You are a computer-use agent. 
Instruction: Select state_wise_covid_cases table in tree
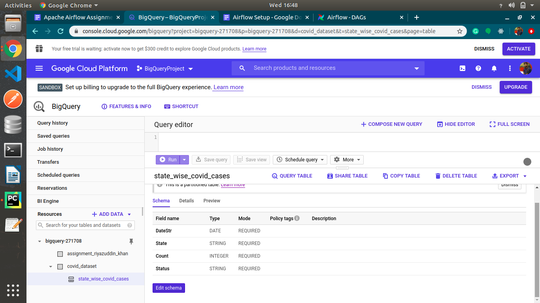tap(104, 279)
